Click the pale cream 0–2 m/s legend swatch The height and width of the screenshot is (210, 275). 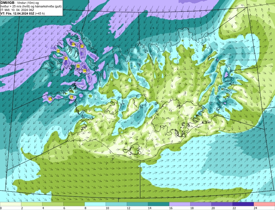(11, 204)
